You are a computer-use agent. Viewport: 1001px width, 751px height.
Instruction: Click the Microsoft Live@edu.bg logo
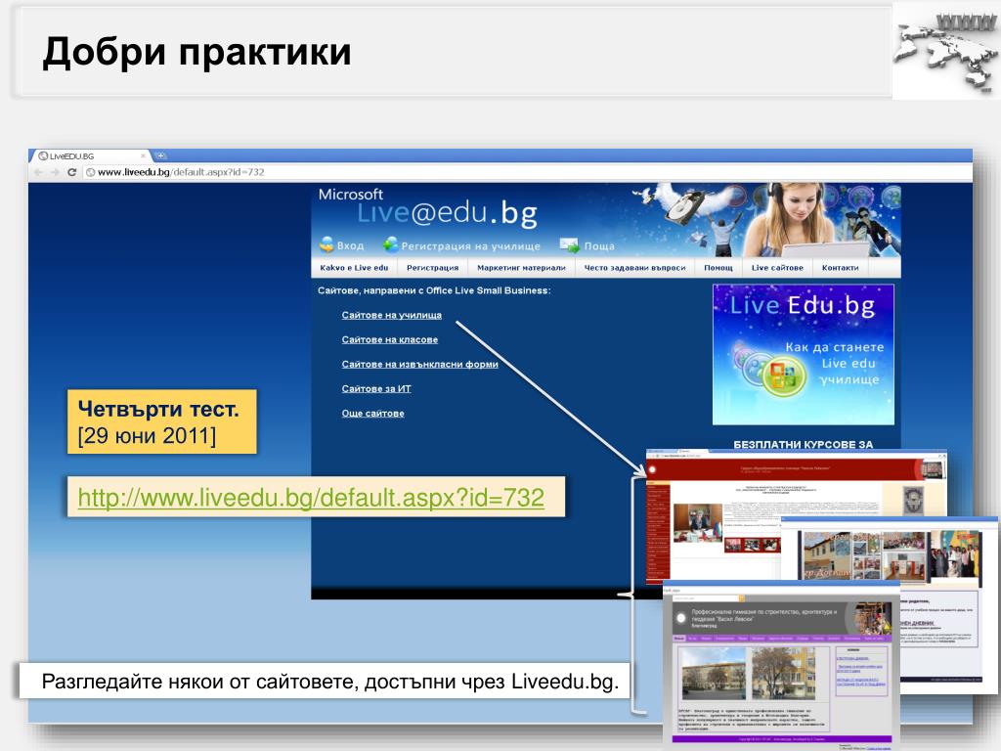click(x=428, y=207)
